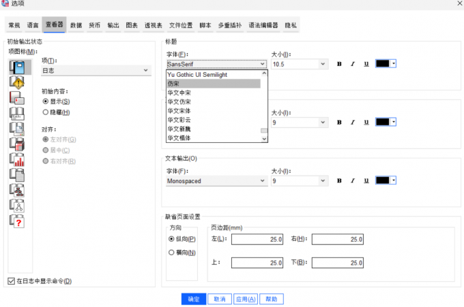
Task: Open the 数据 tab
Action: coord(76,25)
